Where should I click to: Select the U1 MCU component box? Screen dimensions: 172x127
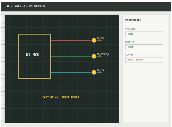pos(34,56)
